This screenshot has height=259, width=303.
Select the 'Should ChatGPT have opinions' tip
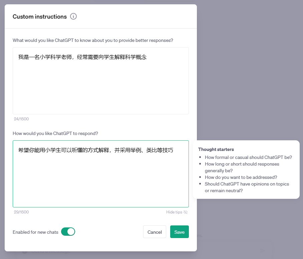(x=247, y=187)
